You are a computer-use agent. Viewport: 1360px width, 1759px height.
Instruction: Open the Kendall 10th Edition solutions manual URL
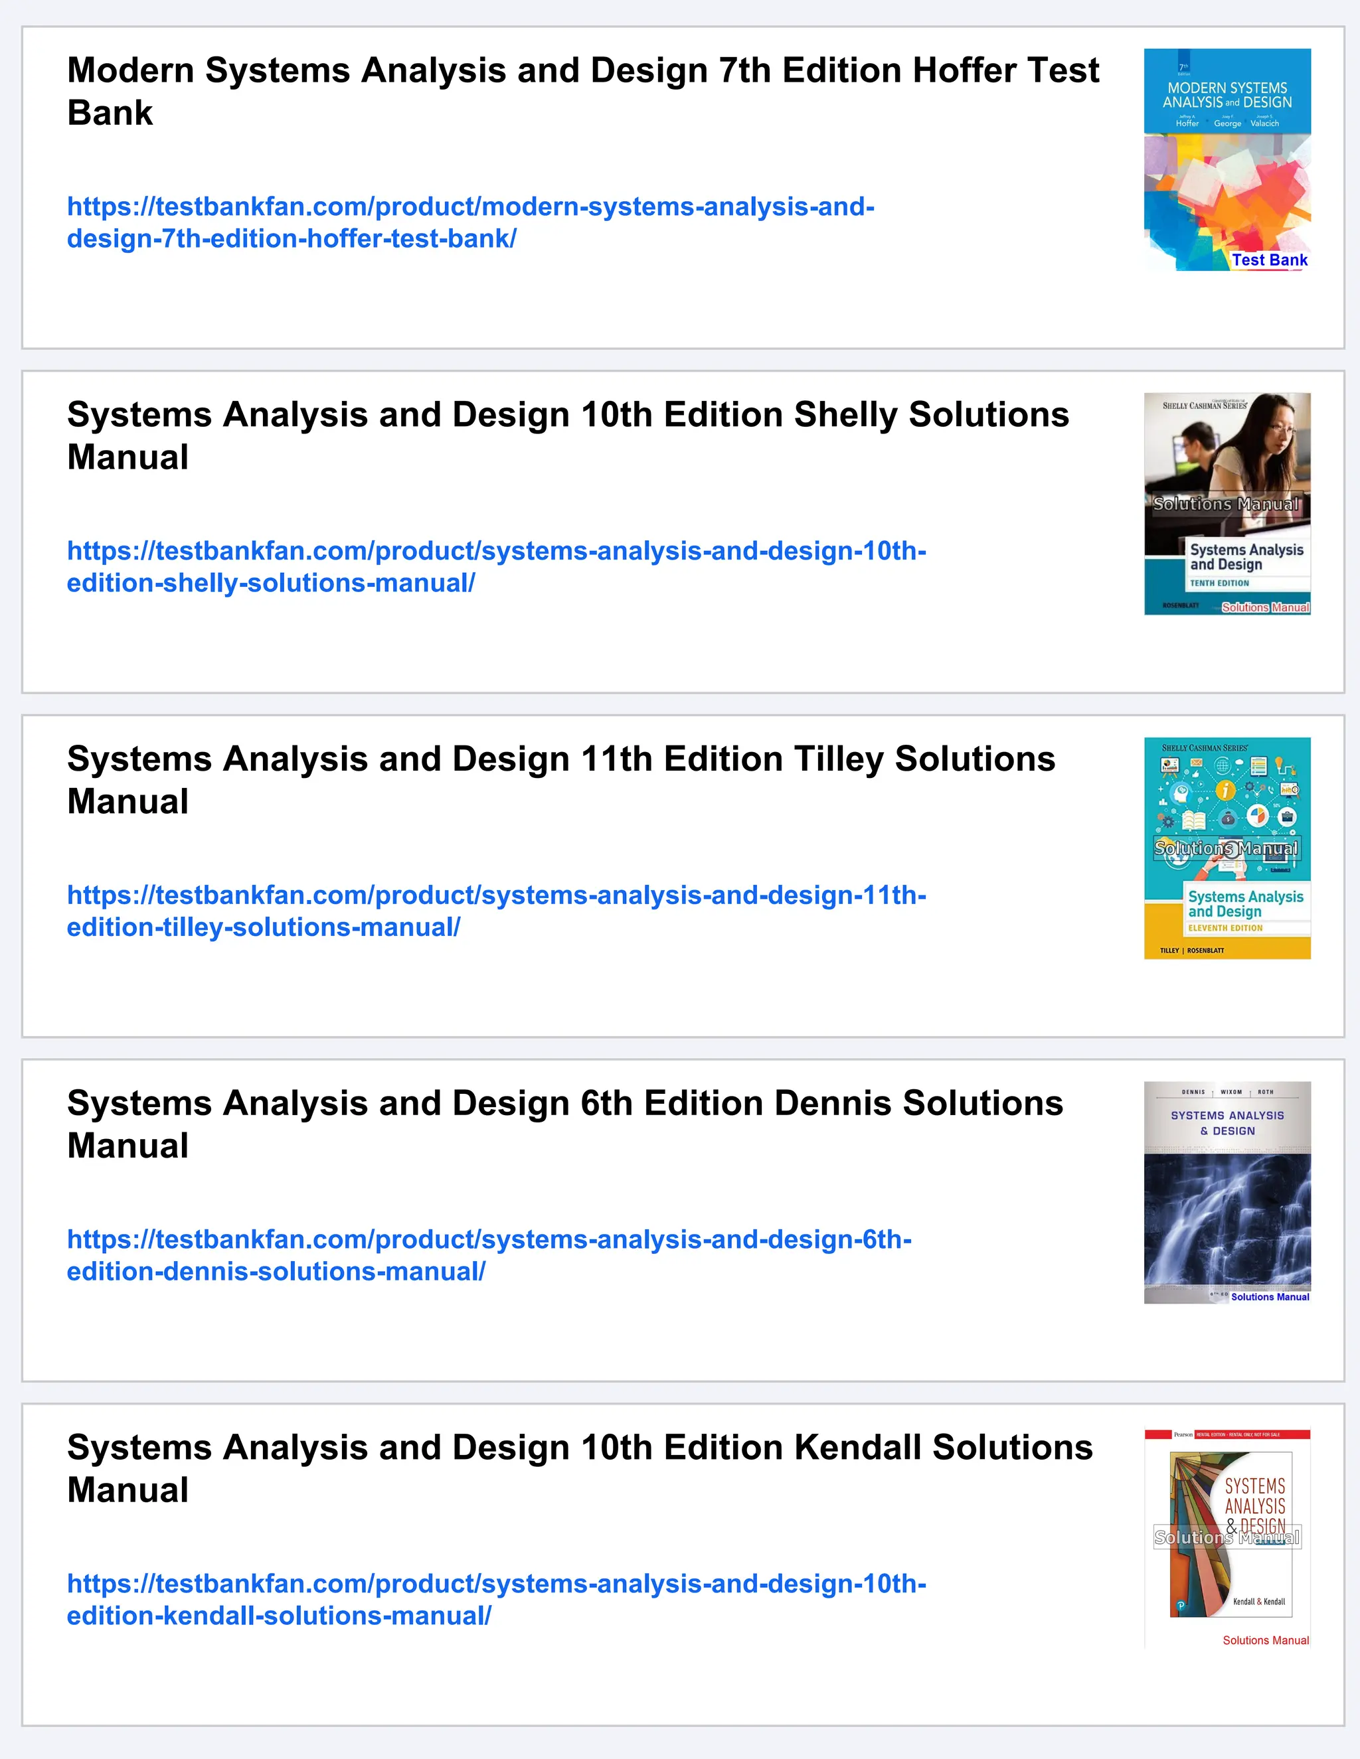(x=496, y=1600)
